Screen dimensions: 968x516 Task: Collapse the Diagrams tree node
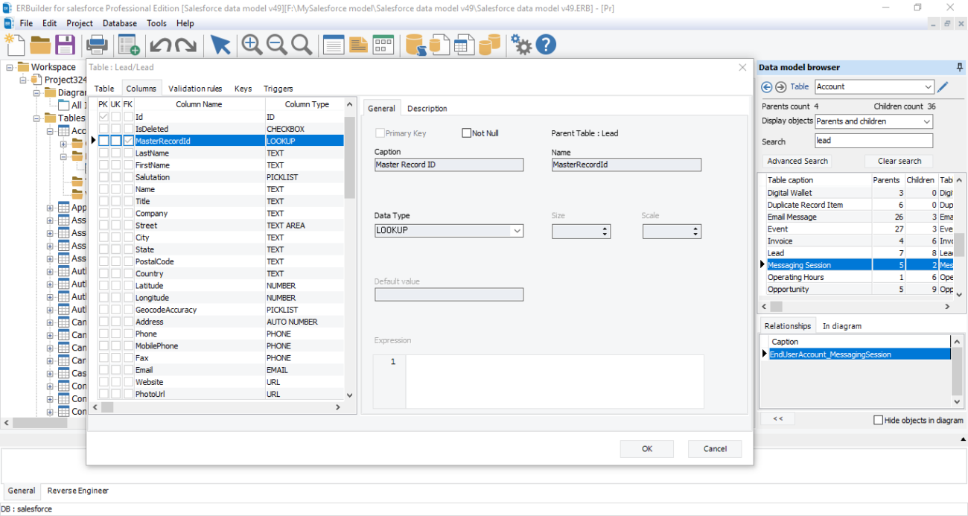pos(37,93)
